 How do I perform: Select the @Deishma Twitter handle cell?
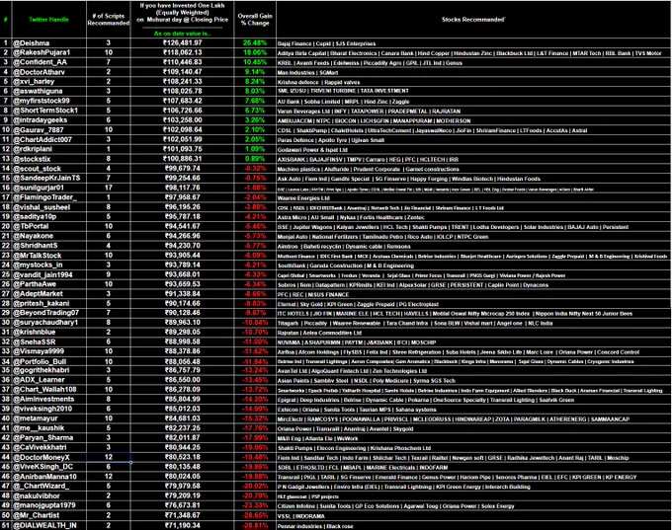pyautogui.click(x=49, y=42)
